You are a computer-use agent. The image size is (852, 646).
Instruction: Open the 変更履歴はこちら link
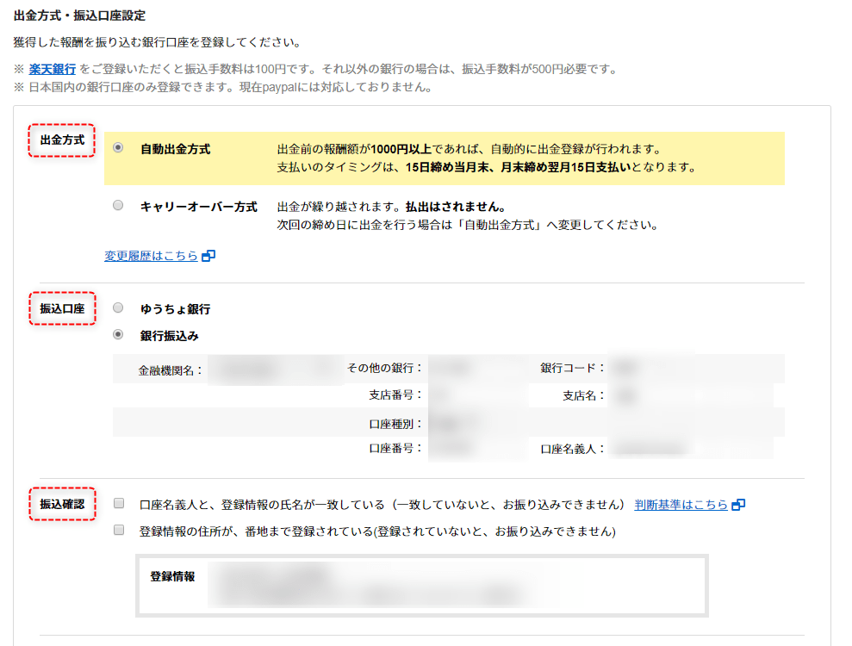coord(151,256)
